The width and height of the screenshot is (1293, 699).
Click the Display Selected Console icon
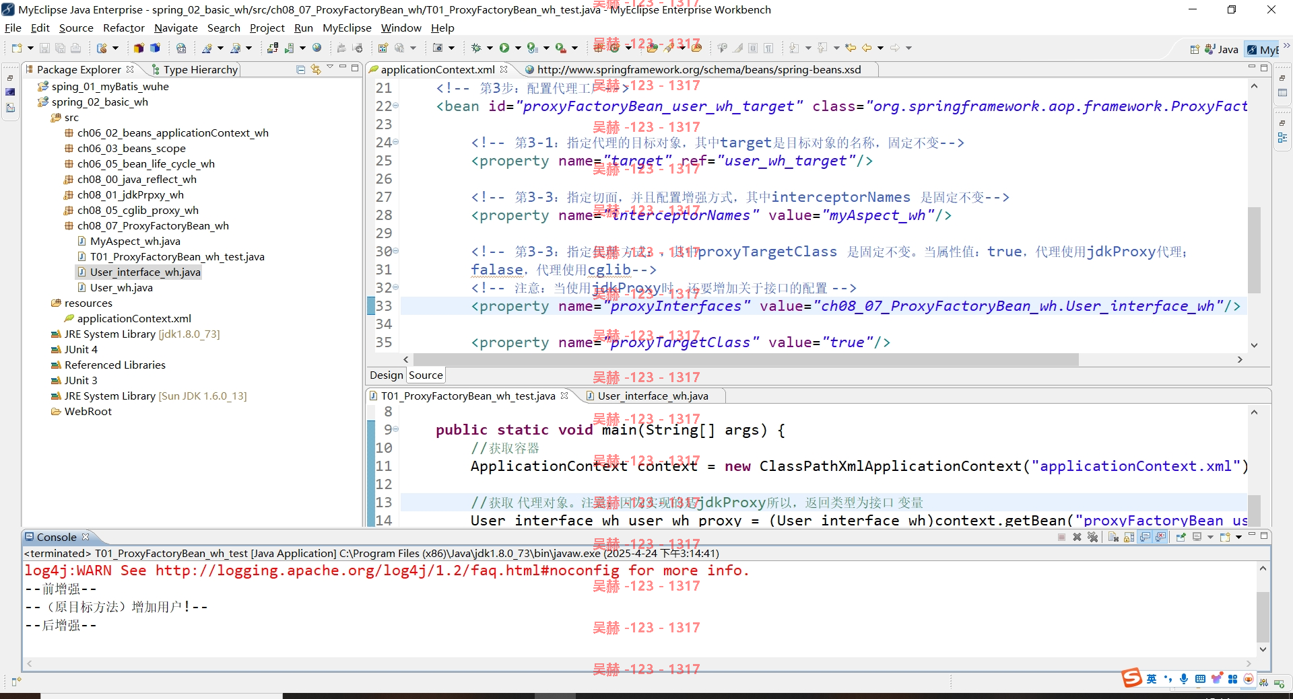pos(1197,537)
